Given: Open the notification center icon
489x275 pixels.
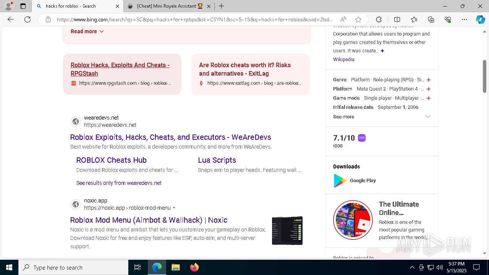Looking at the screenshot, I should tap(476, 267).
